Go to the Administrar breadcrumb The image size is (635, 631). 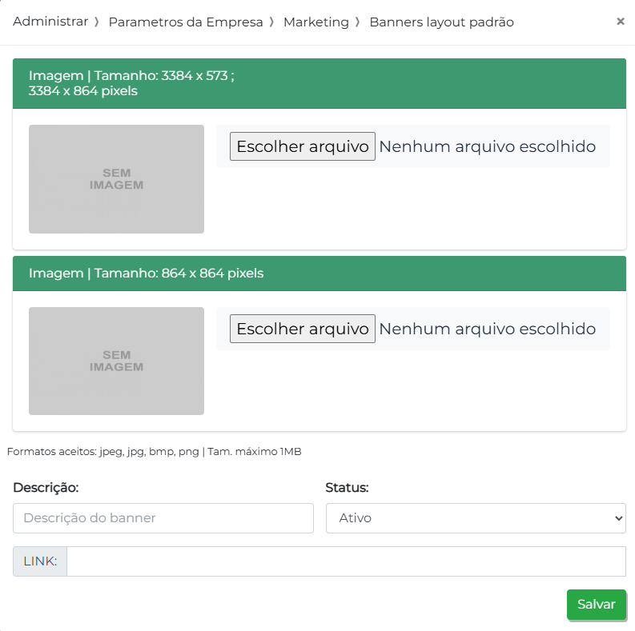[x=50, y=22]
